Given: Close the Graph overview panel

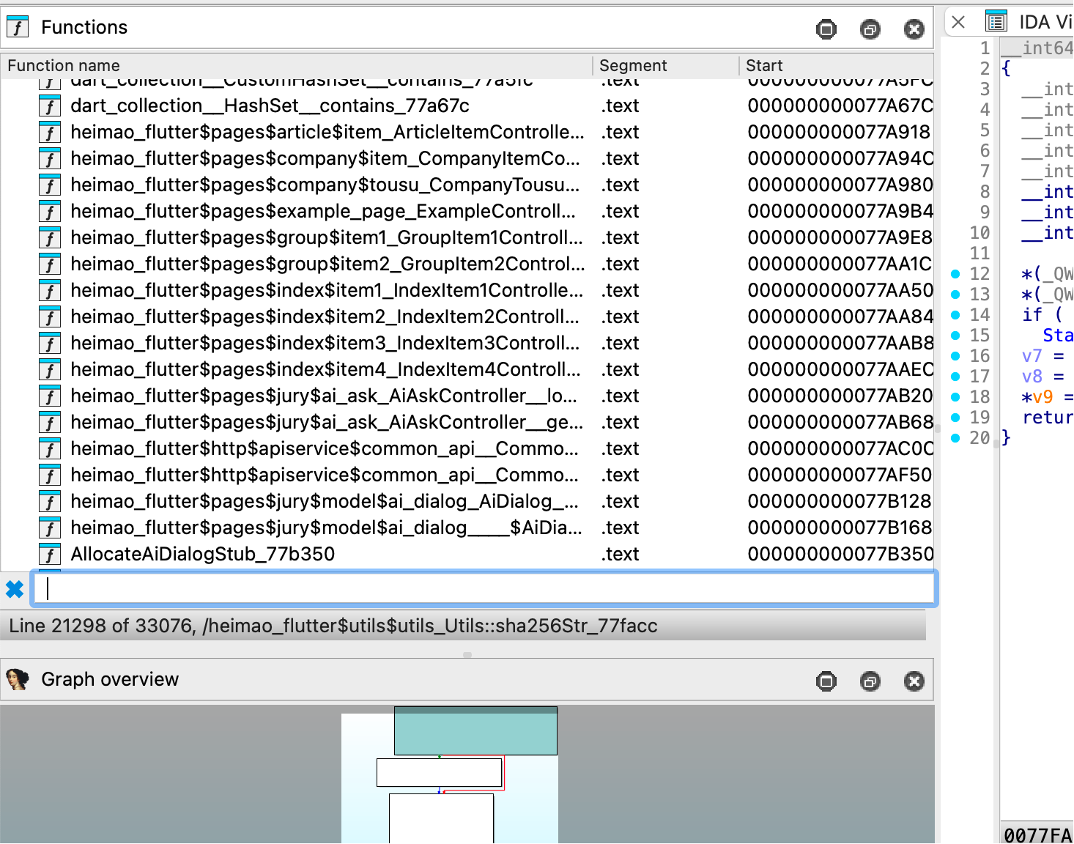Looking at the screenshot, I should (x=914, y=681).
